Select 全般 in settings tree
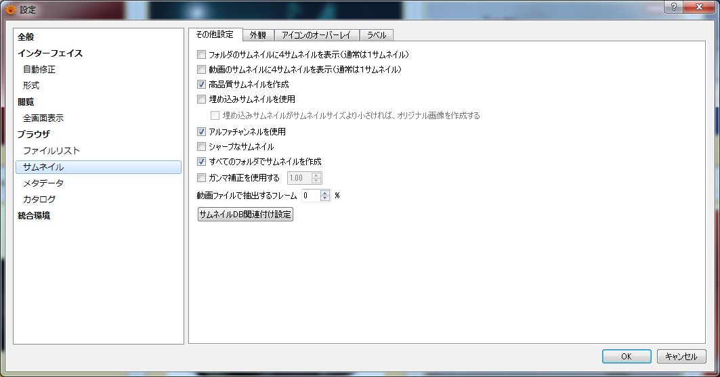720x377 pixels. click(26, 37)
